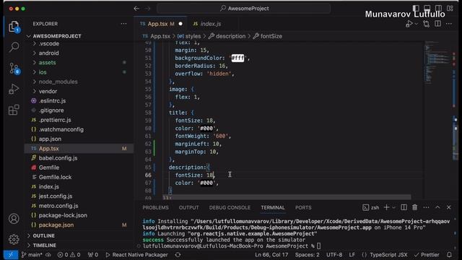This screenshot has height=260, width=462.
Task: Select the TERMINAL panel tab
Action: 273,207
